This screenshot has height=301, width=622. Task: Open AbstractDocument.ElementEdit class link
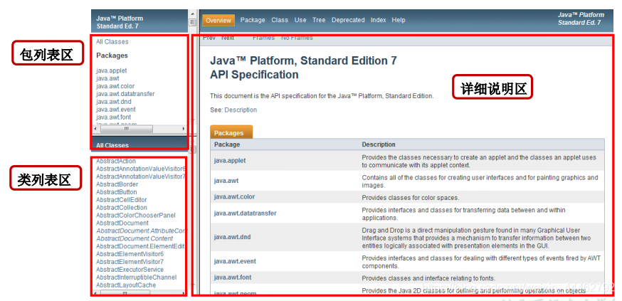pos(140,246)
